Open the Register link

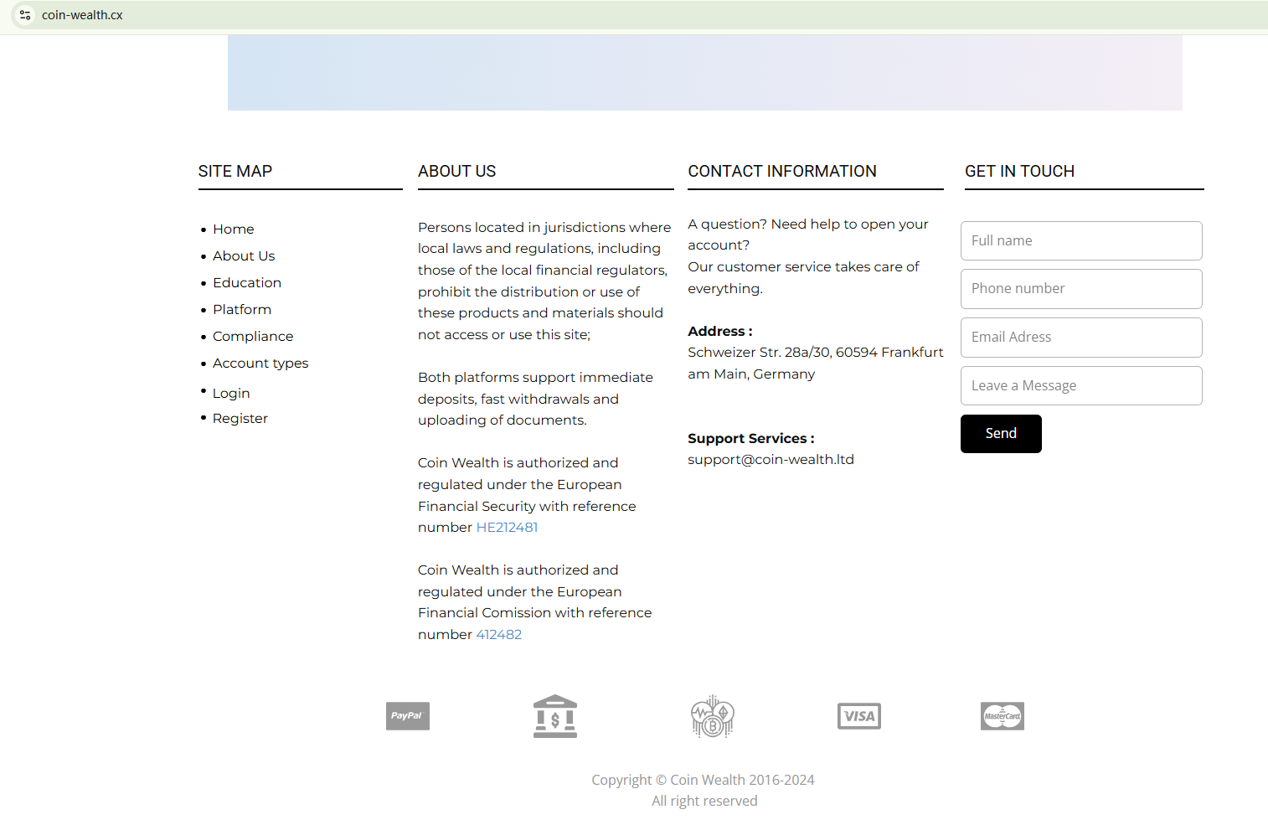[x=240, y=419]
